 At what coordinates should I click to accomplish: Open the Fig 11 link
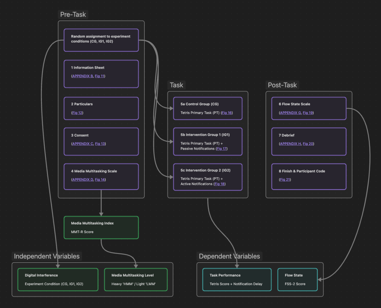99,76
